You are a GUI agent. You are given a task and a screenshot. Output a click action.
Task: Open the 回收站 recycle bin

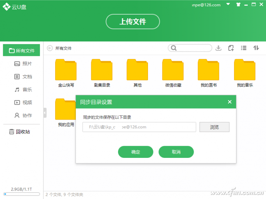click(x=19, y=132)
